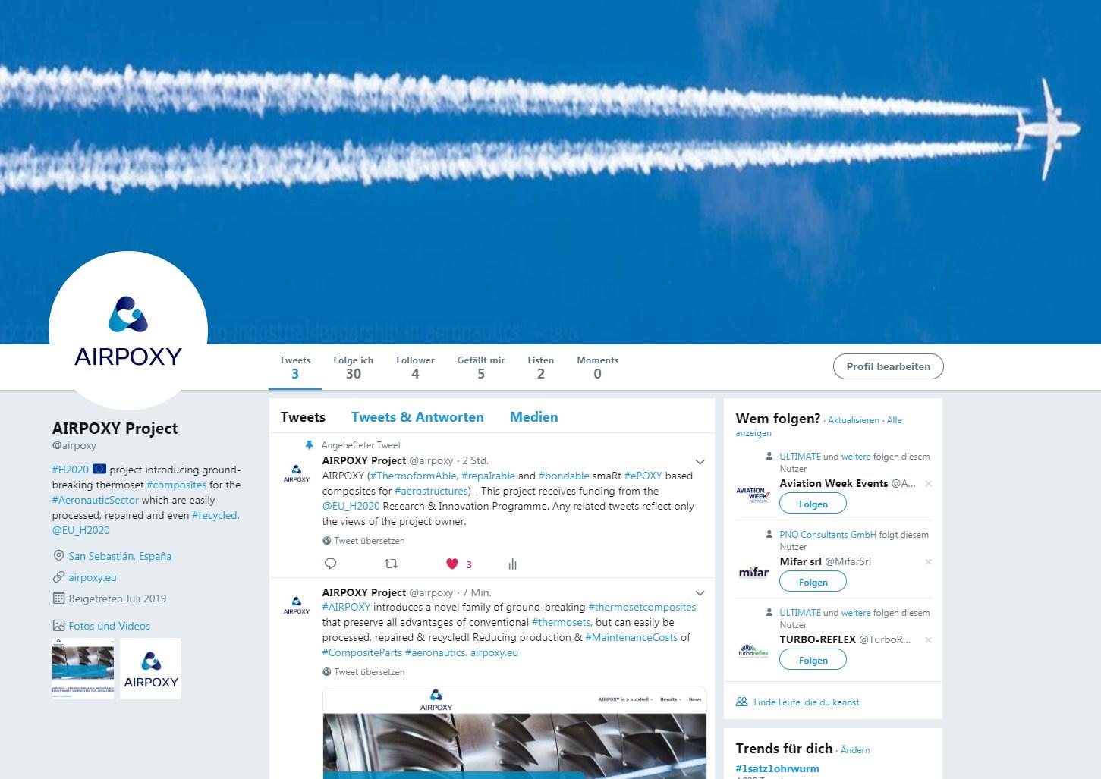The width and height of the screenshot is (1101, 779).
Task: Click the Profil bearbeiten button
Action: [x=888, y=366]
